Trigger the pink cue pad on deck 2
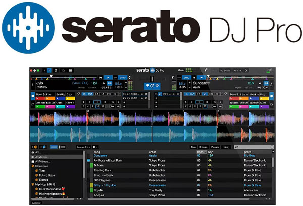The width and height of the screenshot is (303, 206). (x=244, y=107)
